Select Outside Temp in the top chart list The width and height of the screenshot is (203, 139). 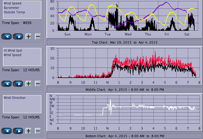tap(14, 12)
